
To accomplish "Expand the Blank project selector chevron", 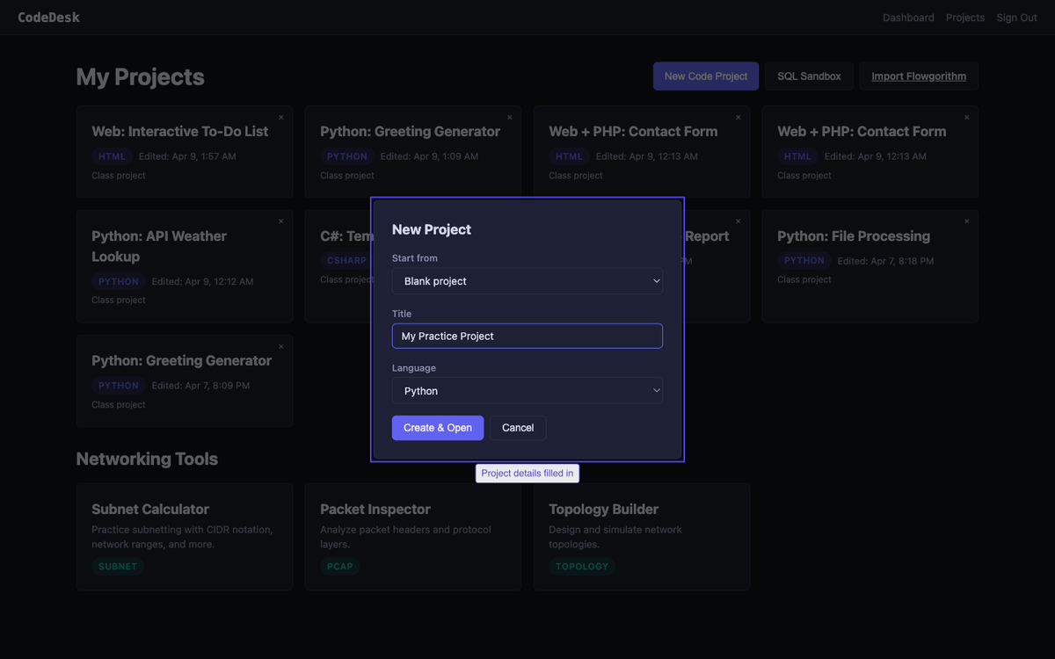I will point(656,280).
